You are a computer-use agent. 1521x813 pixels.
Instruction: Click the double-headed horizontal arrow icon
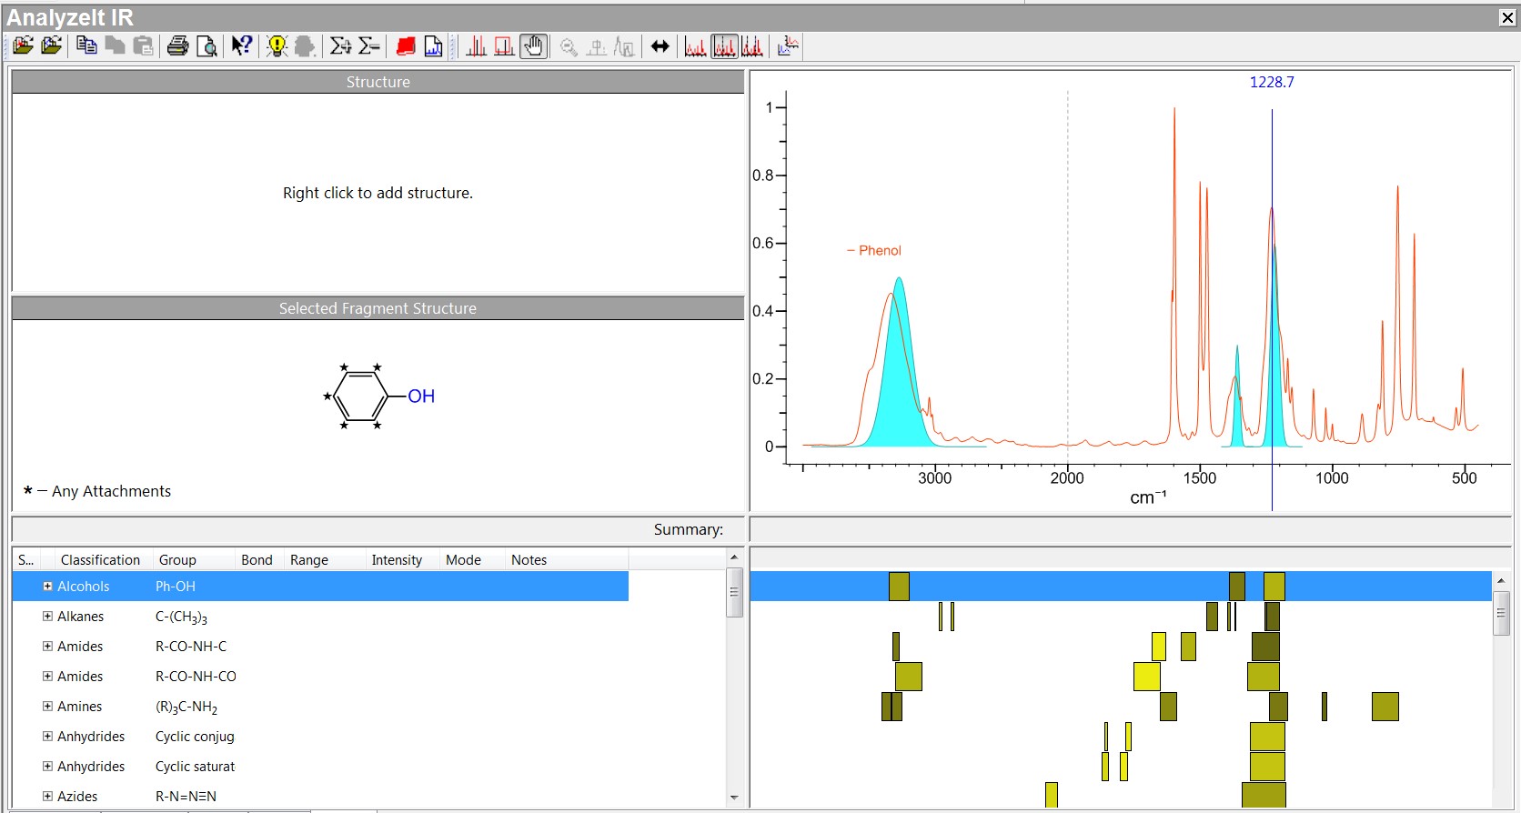tap(660, 46)
